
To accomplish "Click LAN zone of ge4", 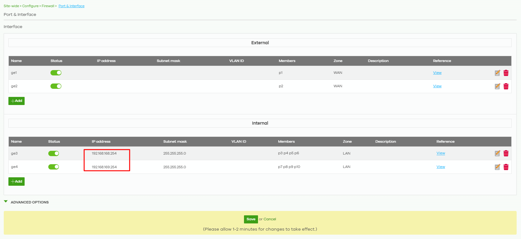I will (347, 167).
